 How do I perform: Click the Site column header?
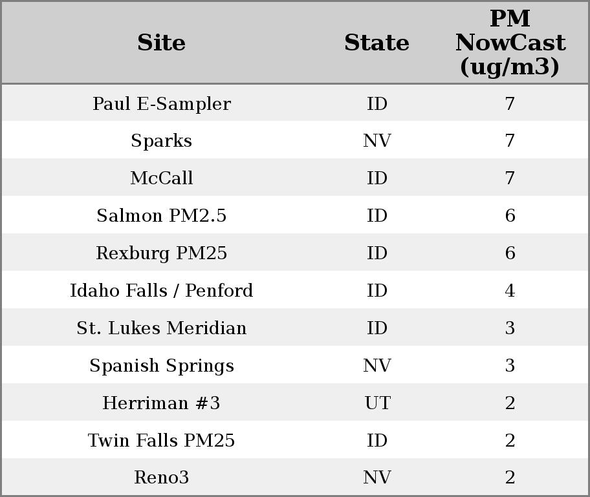tap(161, 43)
